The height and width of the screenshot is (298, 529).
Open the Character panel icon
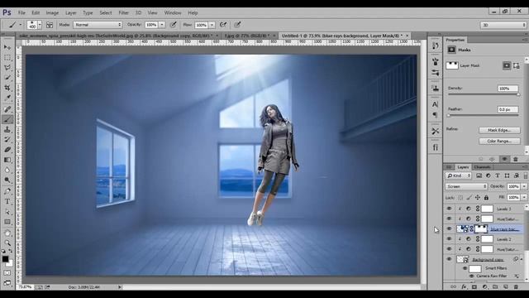coord(436,104)
